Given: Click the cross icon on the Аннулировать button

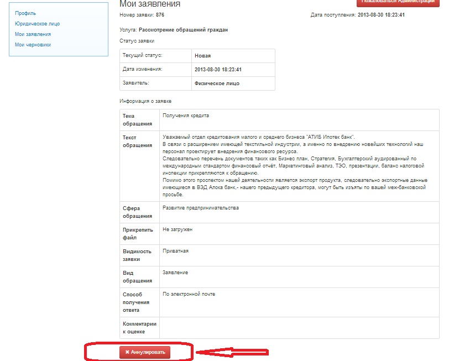Looking at the screenshot, I should tap(127, 352).
